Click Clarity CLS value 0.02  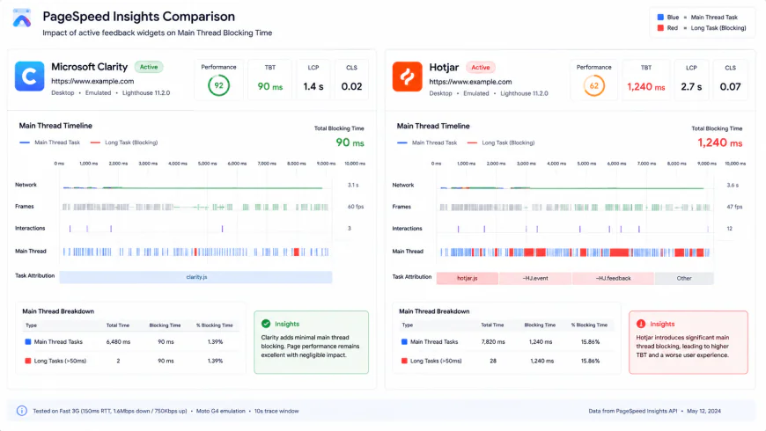351,86
